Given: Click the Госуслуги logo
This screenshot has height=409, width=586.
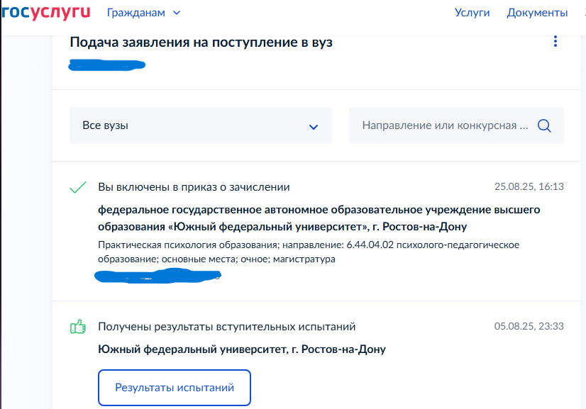Looking at the screenshot, I should click(45, 12).
